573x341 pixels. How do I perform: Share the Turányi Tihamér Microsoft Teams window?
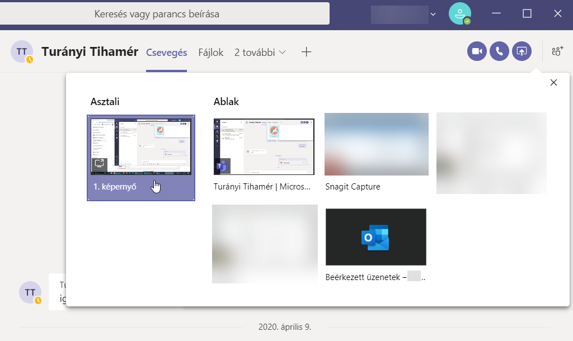pos(264,147)
